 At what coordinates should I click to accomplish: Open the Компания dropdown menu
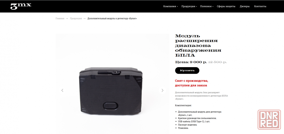pyautogui.click(x=170, y=6)
